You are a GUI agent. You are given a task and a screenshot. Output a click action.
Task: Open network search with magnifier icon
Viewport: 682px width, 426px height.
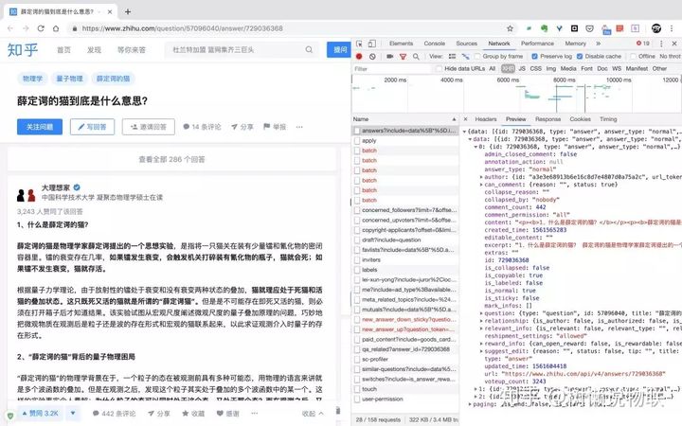tap(416, 56)
